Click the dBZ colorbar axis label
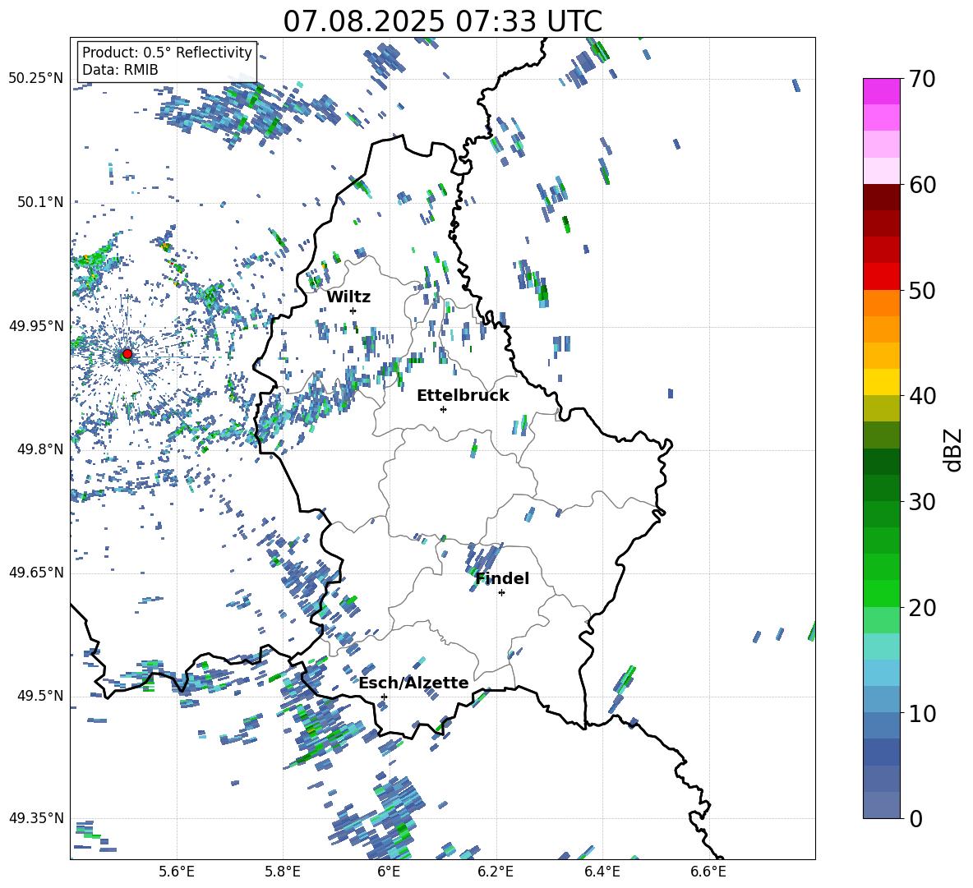The width and height of the screenshot is (973, 888). [x=954, y=449]
